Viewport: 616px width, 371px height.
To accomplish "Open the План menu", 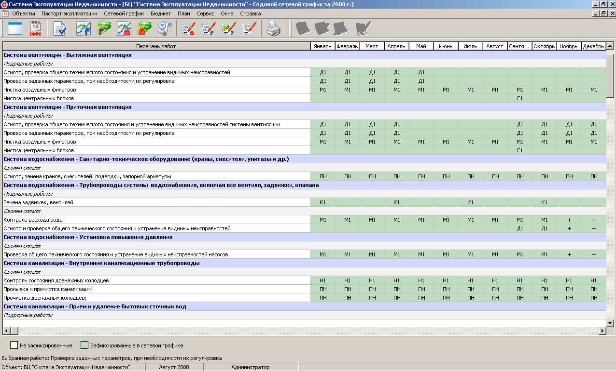I will (184, 13).
